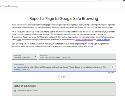Follow the Transparency Report 'here' link
The width and height of the screenshot is (125, 102).
click(19, 40)
